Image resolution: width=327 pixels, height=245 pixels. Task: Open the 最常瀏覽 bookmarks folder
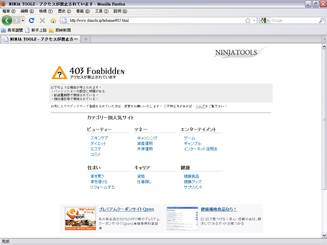pyautogui.click(x=12, y=30)
